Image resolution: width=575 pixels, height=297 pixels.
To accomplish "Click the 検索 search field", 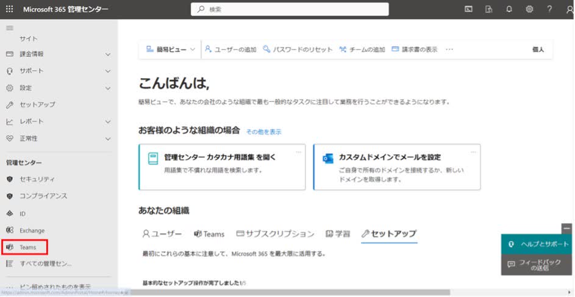I will (x=290, y=10).
